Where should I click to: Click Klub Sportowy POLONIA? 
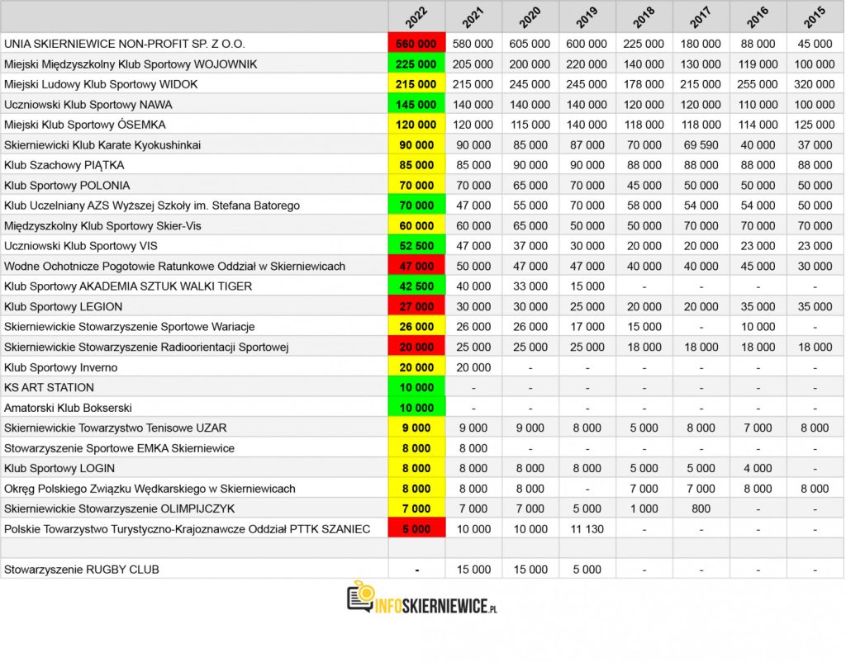click(67, 186)
